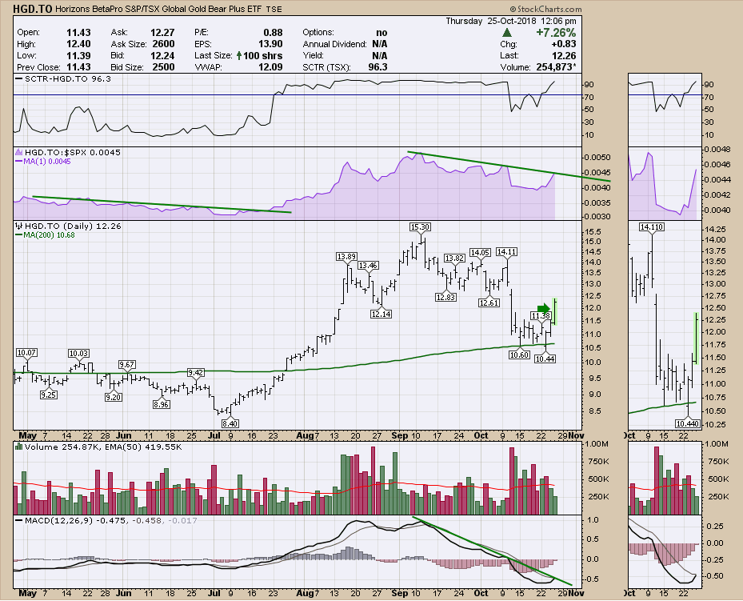This screenshot has height=601, width=743.
Task: Click the 8.96 low price label
Action: pos(161,404)
